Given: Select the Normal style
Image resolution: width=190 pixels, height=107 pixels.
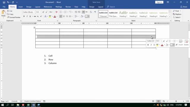Looking at the screenshot, I should tap(103, 14).
